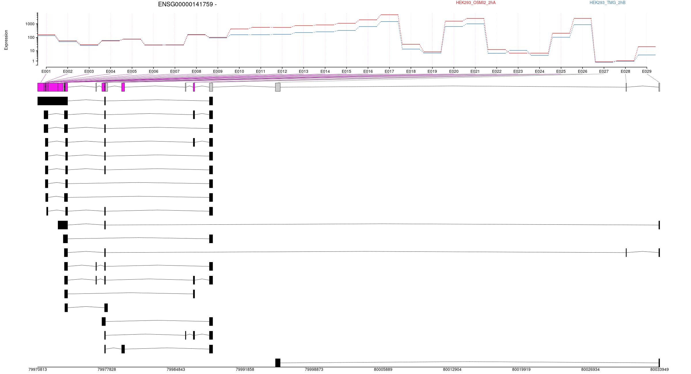
Task: Click the E006 exon bin label
Action: (153, 71)
